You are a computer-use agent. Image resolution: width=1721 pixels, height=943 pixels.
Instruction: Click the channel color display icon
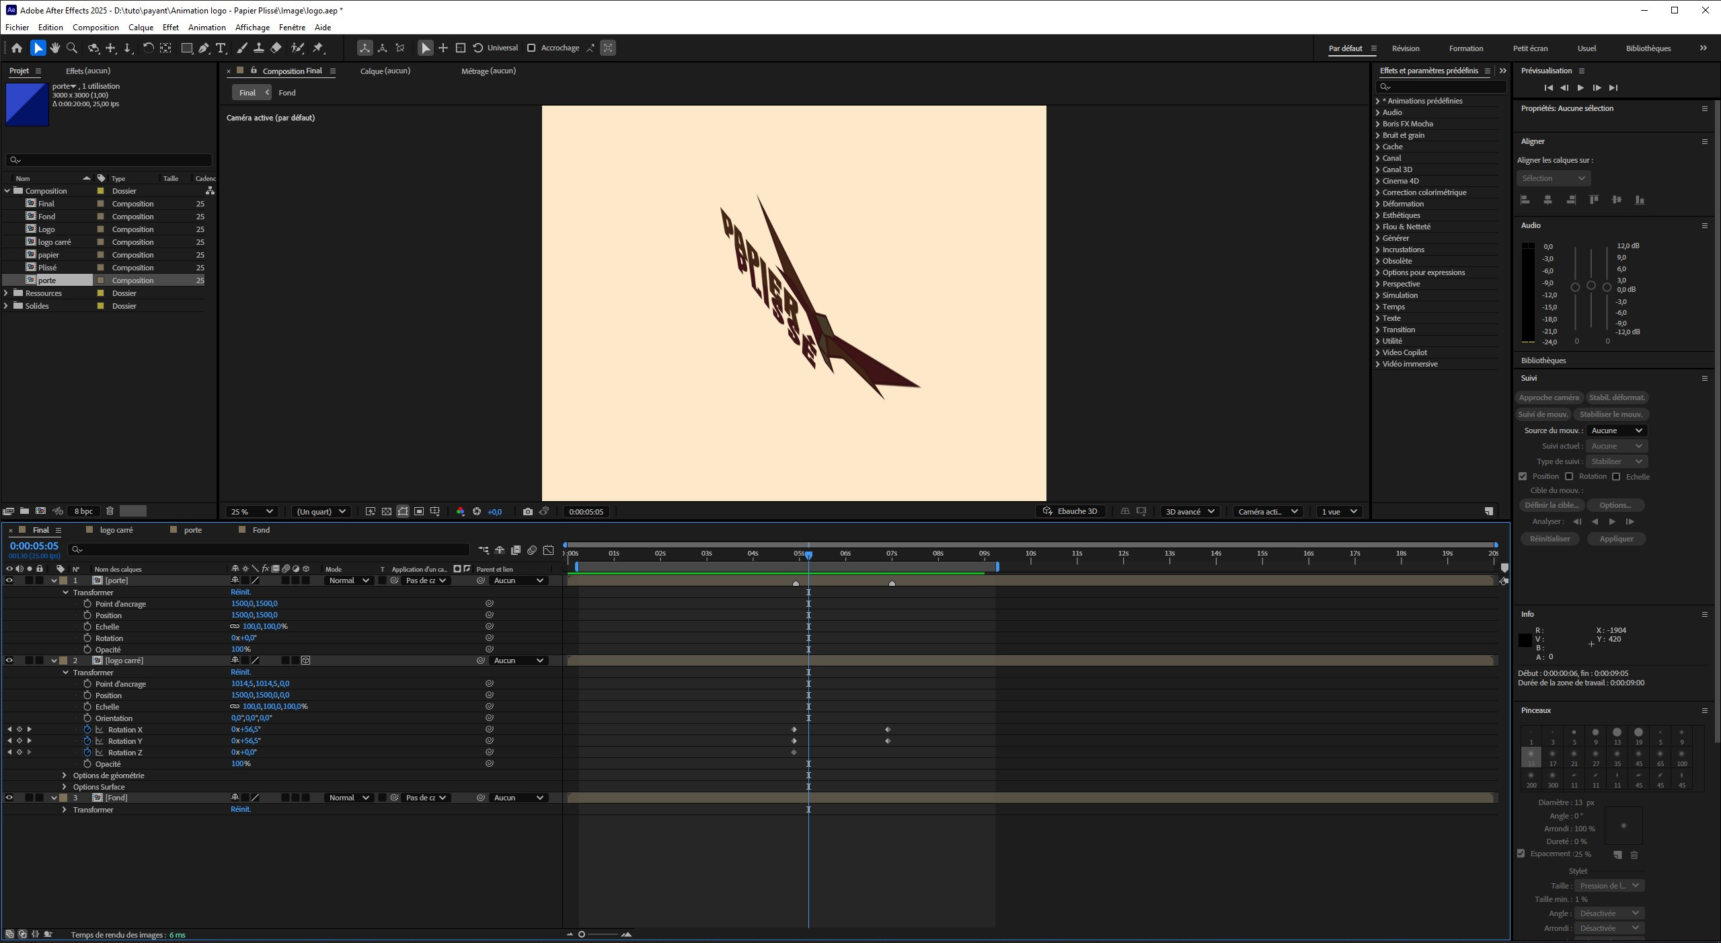coord(460,512)
